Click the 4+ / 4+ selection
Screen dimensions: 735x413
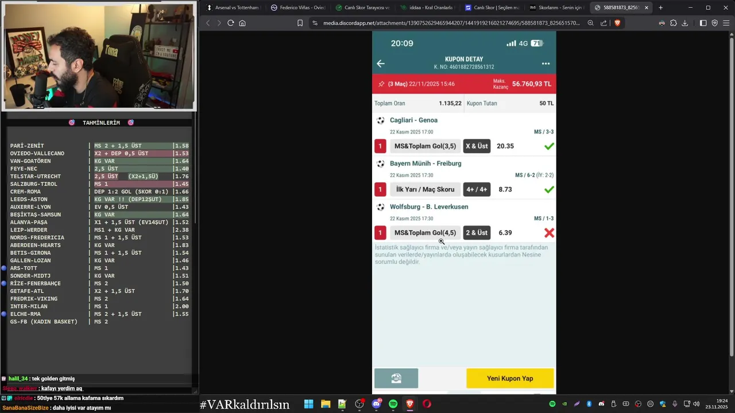[477, 189]
